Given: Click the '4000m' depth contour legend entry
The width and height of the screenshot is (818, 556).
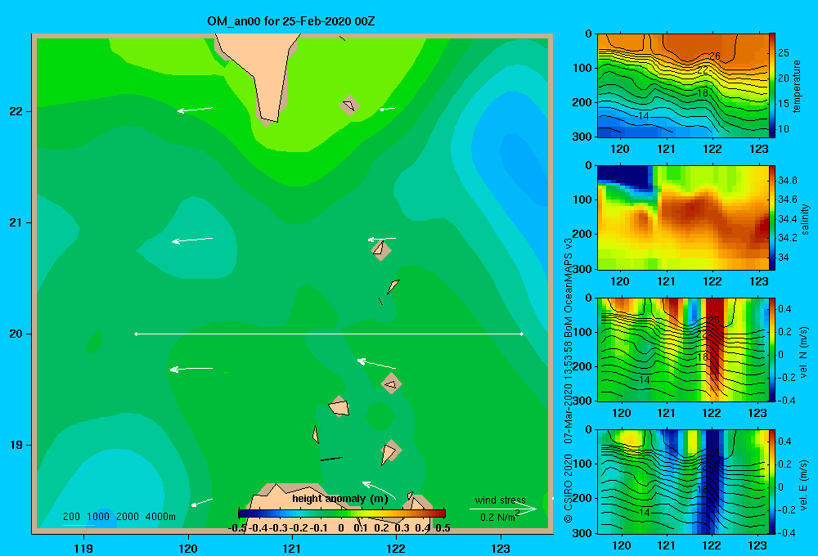Looking at the screenshot, I should point(160,517).
